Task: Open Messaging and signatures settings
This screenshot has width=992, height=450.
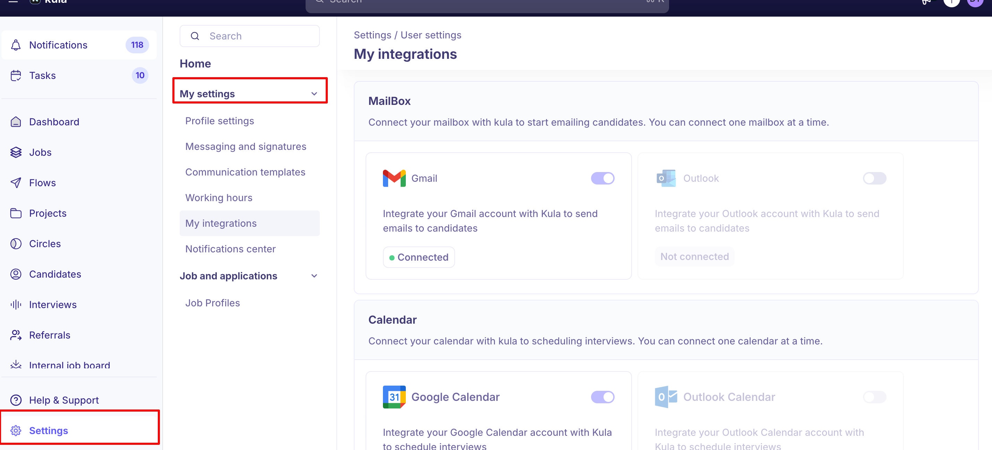Action: coord(249,146)
